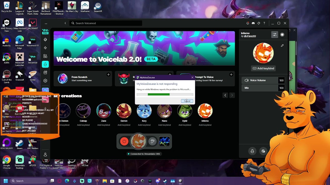
Task: Open Voicemod settings gear in sidebar
Action: click(x=45, y=81)
